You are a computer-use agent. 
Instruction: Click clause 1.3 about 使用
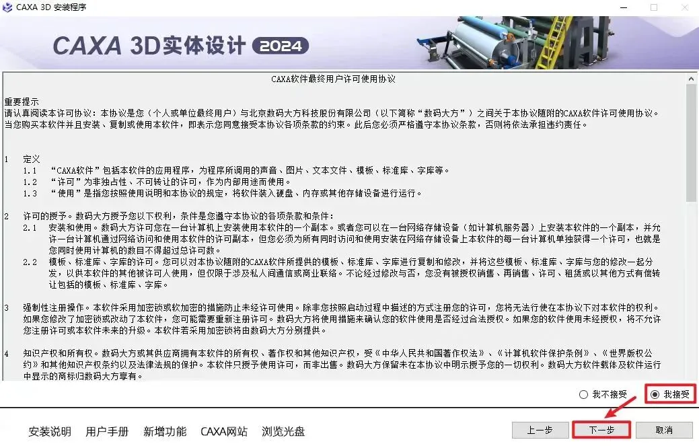click(x=223, y=193)
